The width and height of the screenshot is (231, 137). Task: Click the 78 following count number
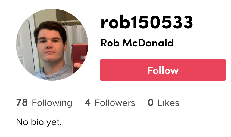pyautogui.click(x=22, y=103)
